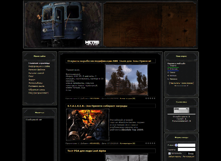221x161 pixels.
Task: Choose poll answer 4. Хорошо
Action: coord(172,76)
